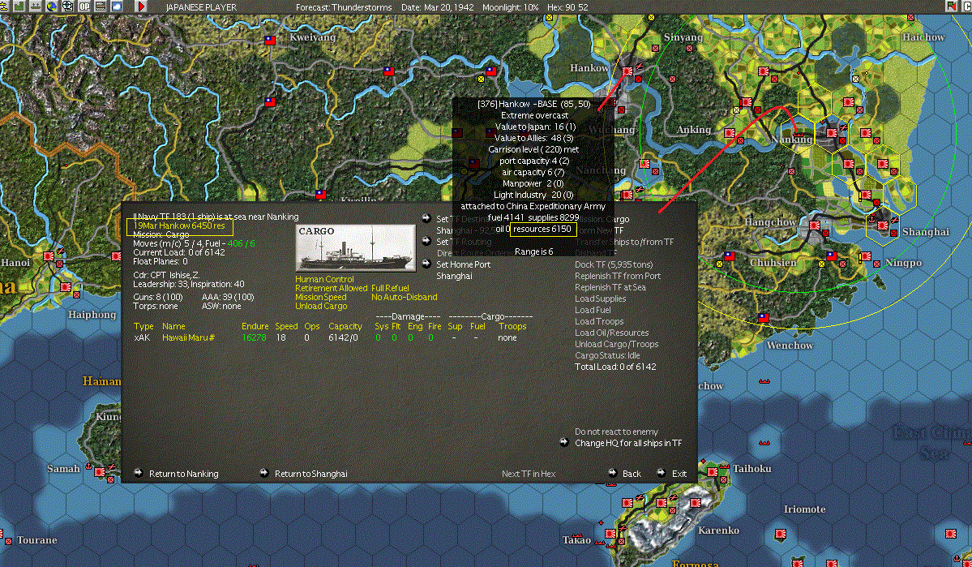Select the Samah base icon on Hainan

99,472
